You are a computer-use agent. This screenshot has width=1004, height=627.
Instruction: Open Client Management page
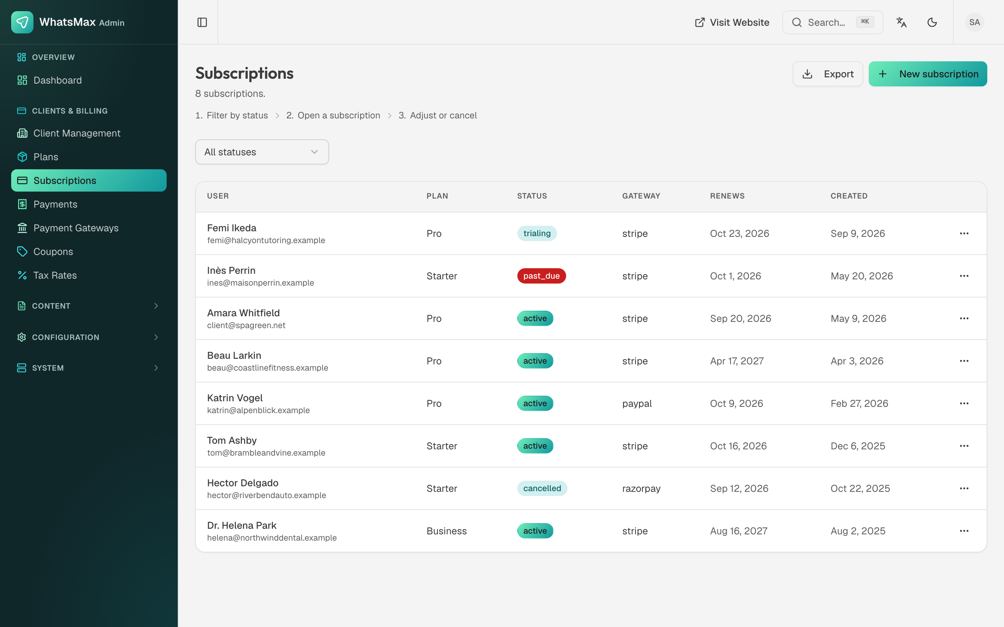(x=89, y=133)
